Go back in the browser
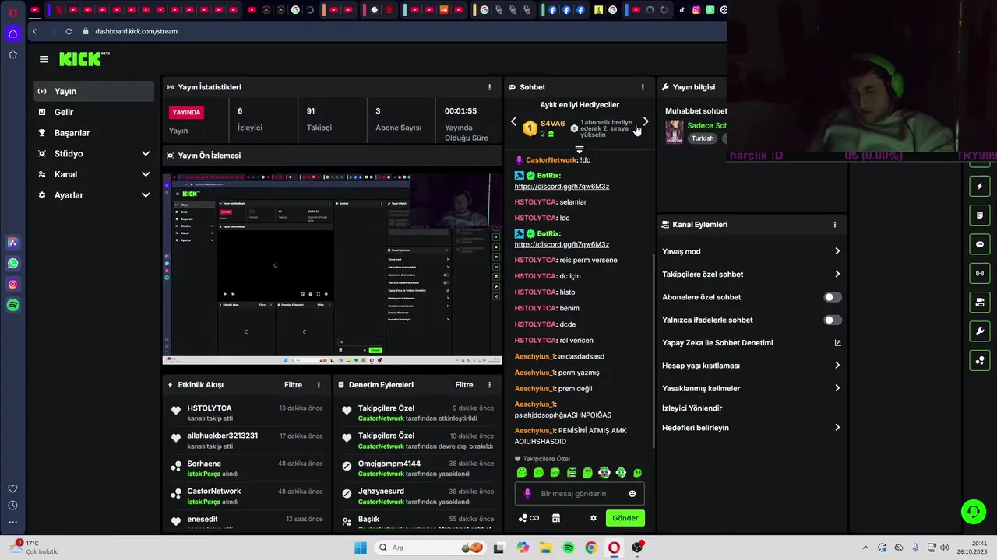Viewport: 997px width, 560px height. click(35, 31)
